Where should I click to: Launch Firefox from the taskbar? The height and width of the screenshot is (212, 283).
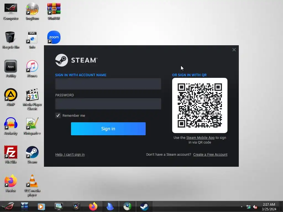pos(93,206)
